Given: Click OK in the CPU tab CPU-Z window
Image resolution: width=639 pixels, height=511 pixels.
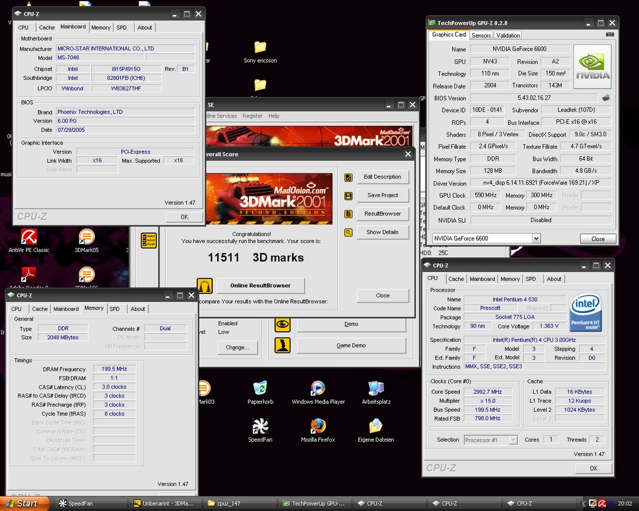Looking at the screenshot, I should [x=593, y=469].
